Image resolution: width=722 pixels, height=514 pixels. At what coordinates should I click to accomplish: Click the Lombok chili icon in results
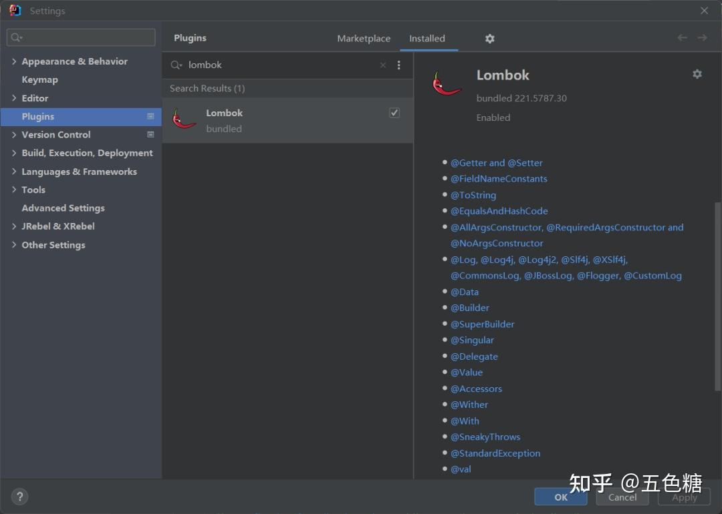pyautogui.click(x=185, y=119)
